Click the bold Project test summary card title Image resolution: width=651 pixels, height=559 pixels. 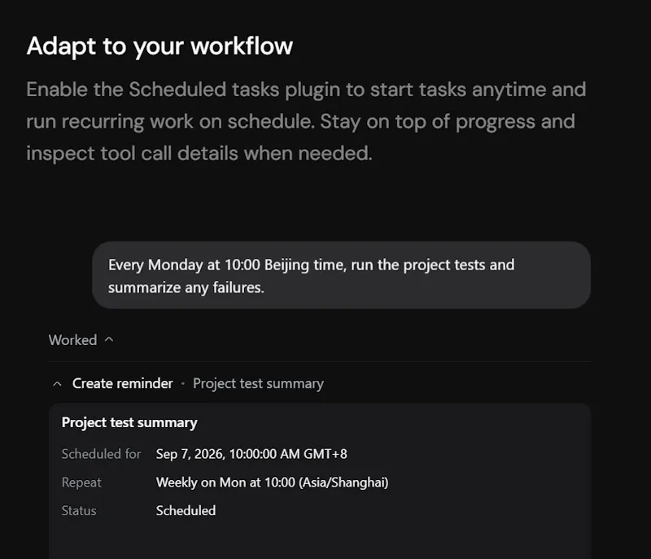point(129,422)
